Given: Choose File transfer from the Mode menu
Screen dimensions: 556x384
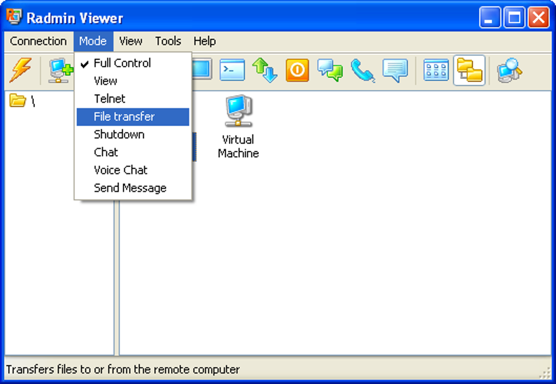Looking at the screenshot, I should point(133,117).
